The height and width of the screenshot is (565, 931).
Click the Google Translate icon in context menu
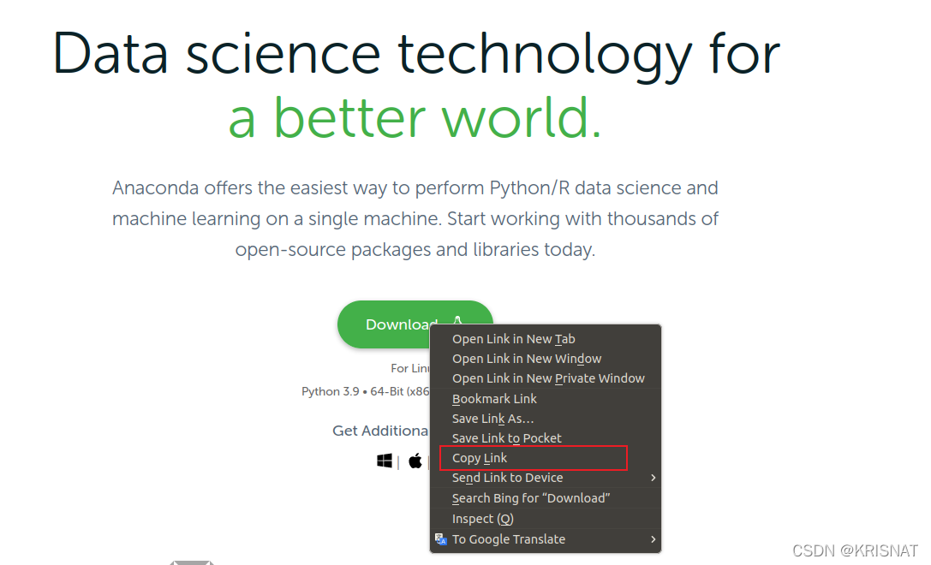[441, 539]
